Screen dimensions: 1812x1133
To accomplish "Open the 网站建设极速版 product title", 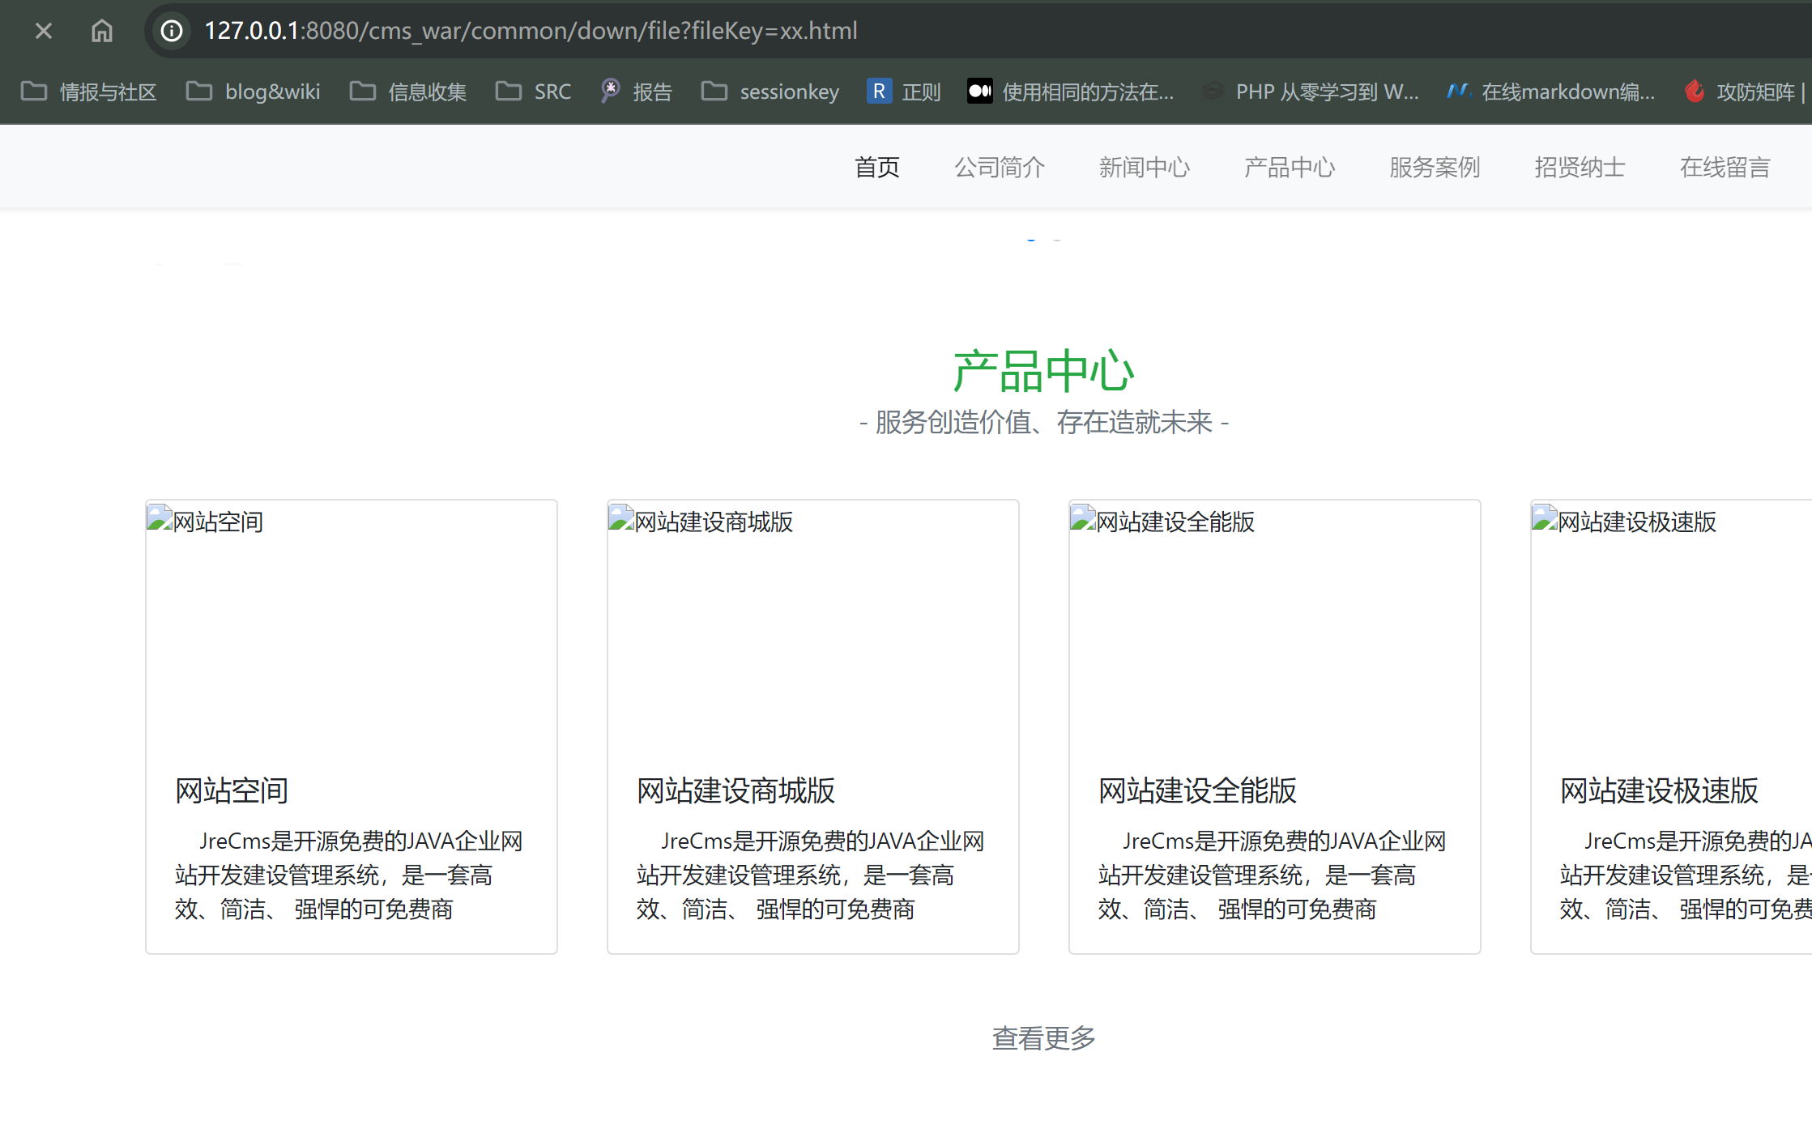I will coord(1659,790).
